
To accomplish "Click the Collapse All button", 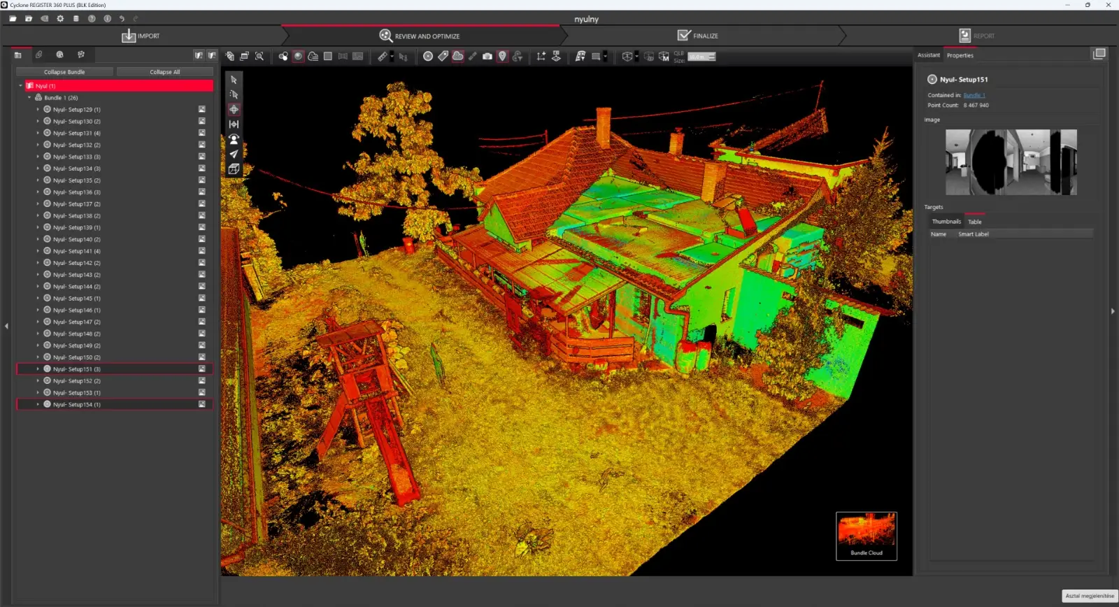I will point(164,72).
